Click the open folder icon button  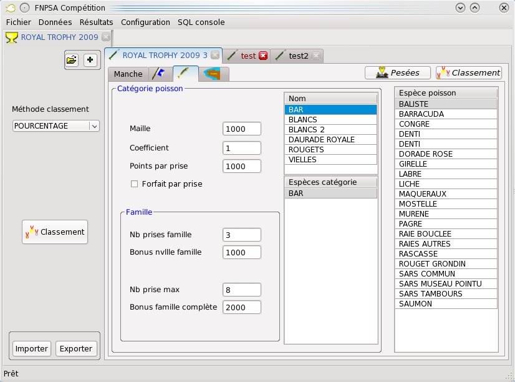pyautogui.click(x=72, y=60)
